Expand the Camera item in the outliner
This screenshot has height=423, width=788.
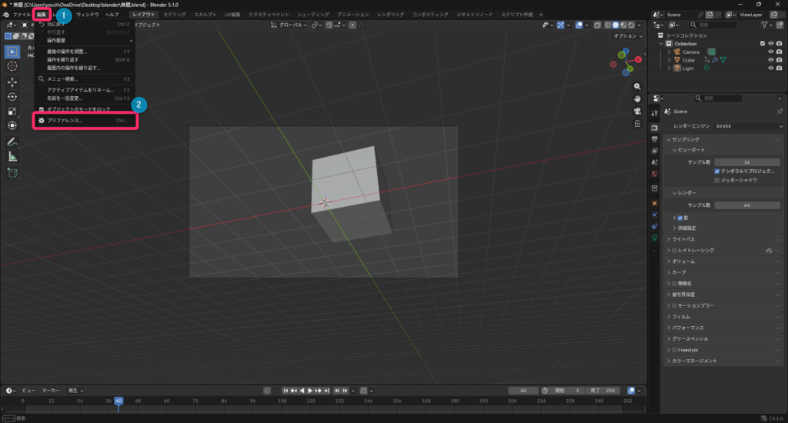[x=669, y=52]
